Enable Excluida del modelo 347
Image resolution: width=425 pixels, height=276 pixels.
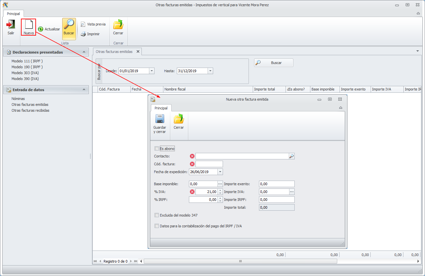(157, 215)
